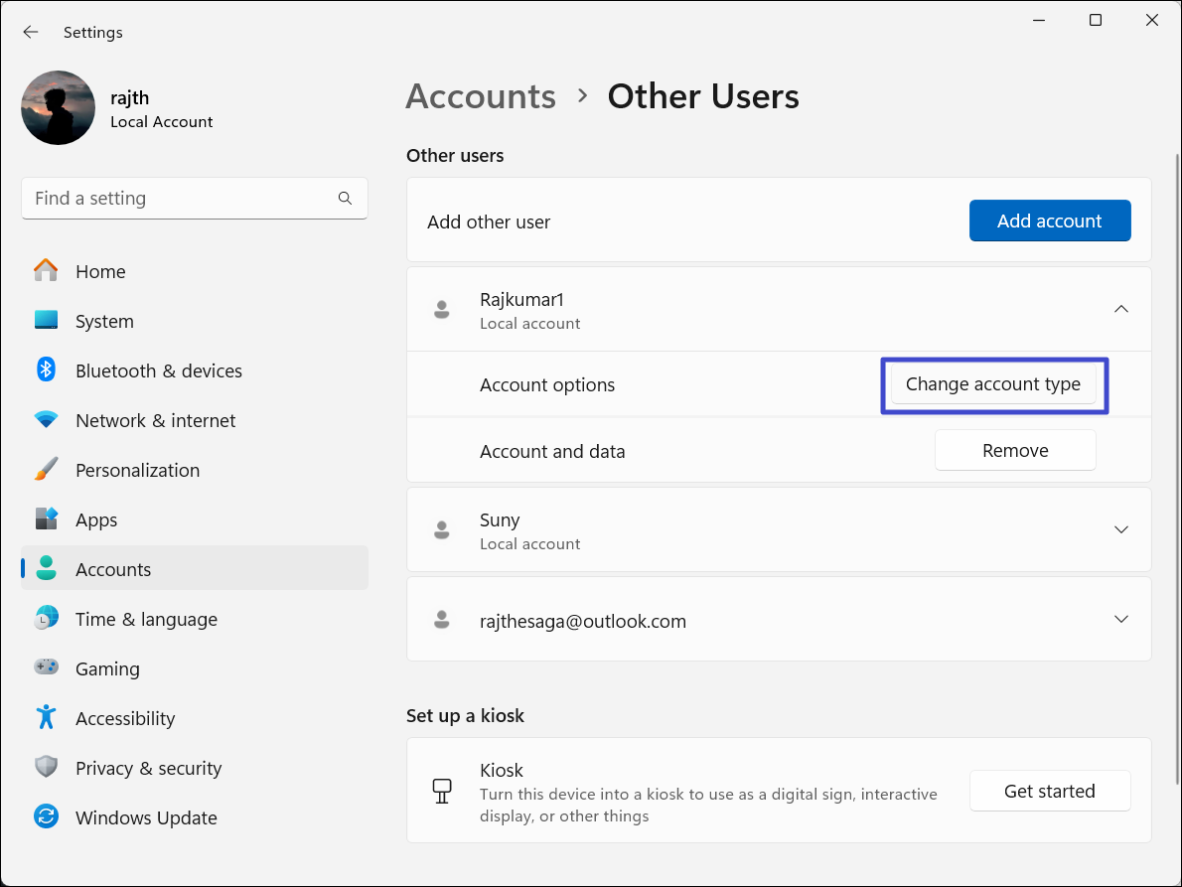Collapse the Rajkumar1 account entry
This screenshot has width=1182, height=887.
(1120, 309)
